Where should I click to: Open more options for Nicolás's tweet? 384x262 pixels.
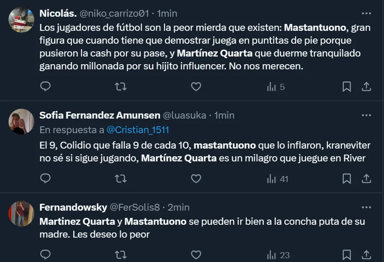point(366,13)
